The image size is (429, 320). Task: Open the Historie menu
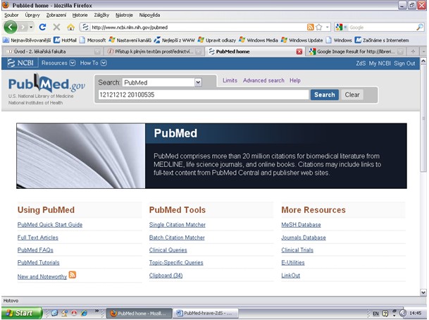(x=80, y=15)
